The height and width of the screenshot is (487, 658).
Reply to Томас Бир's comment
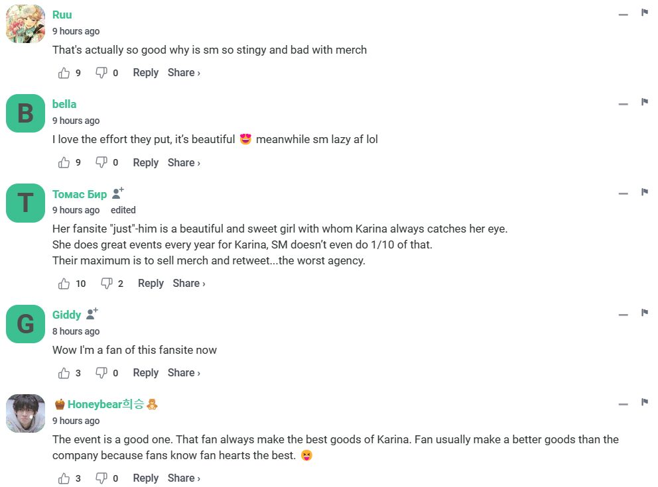(151, 284)
